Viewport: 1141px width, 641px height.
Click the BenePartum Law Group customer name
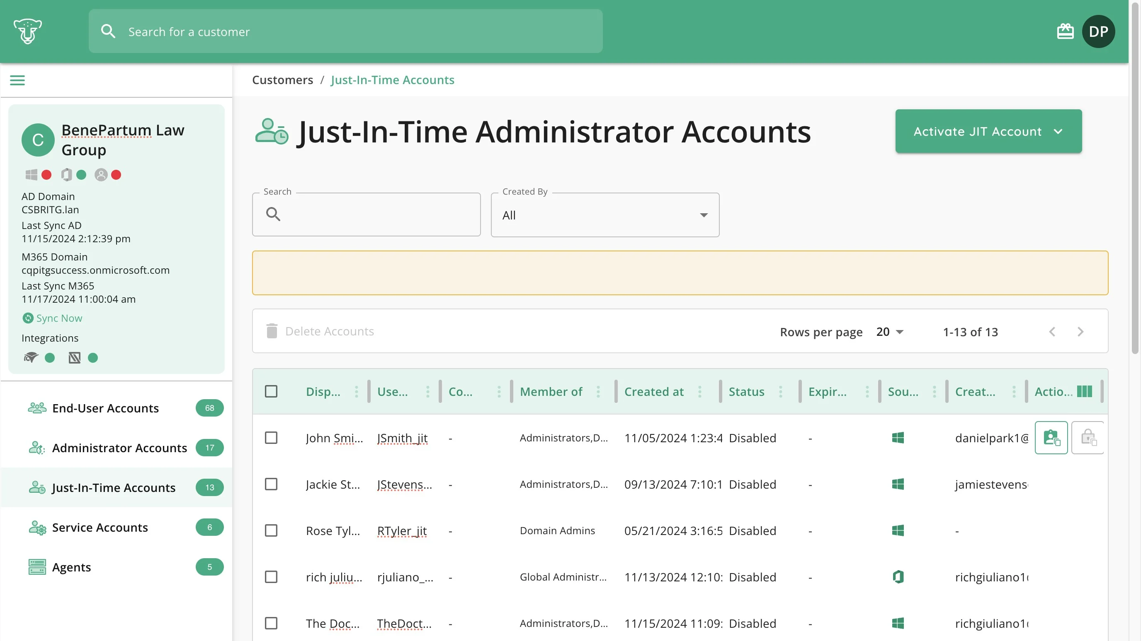[x=123, y=140]
